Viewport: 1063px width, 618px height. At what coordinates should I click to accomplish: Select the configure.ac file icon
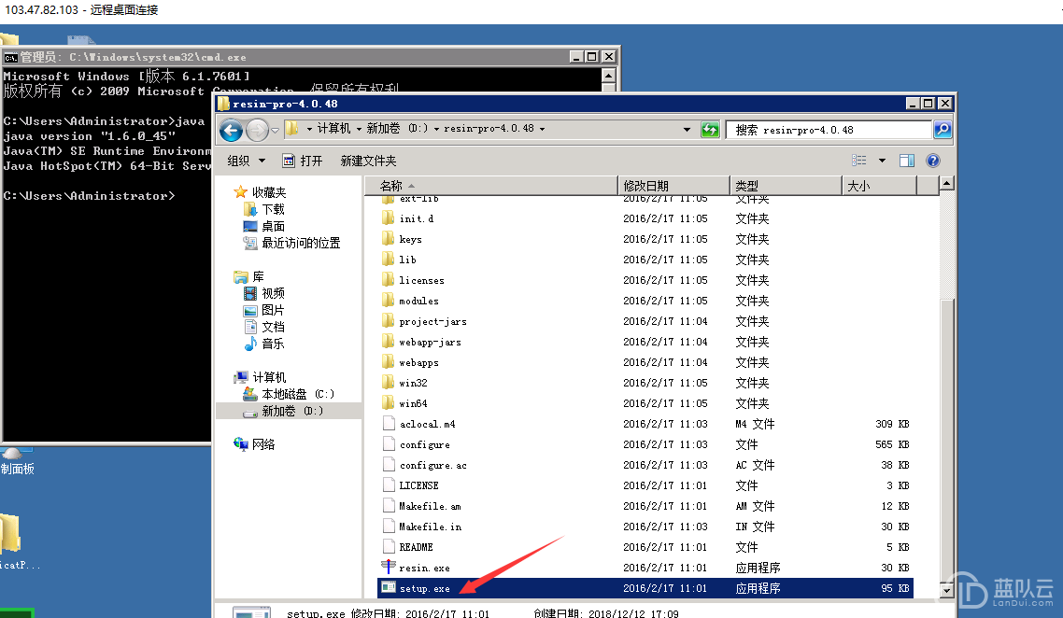tap(389, 465)
